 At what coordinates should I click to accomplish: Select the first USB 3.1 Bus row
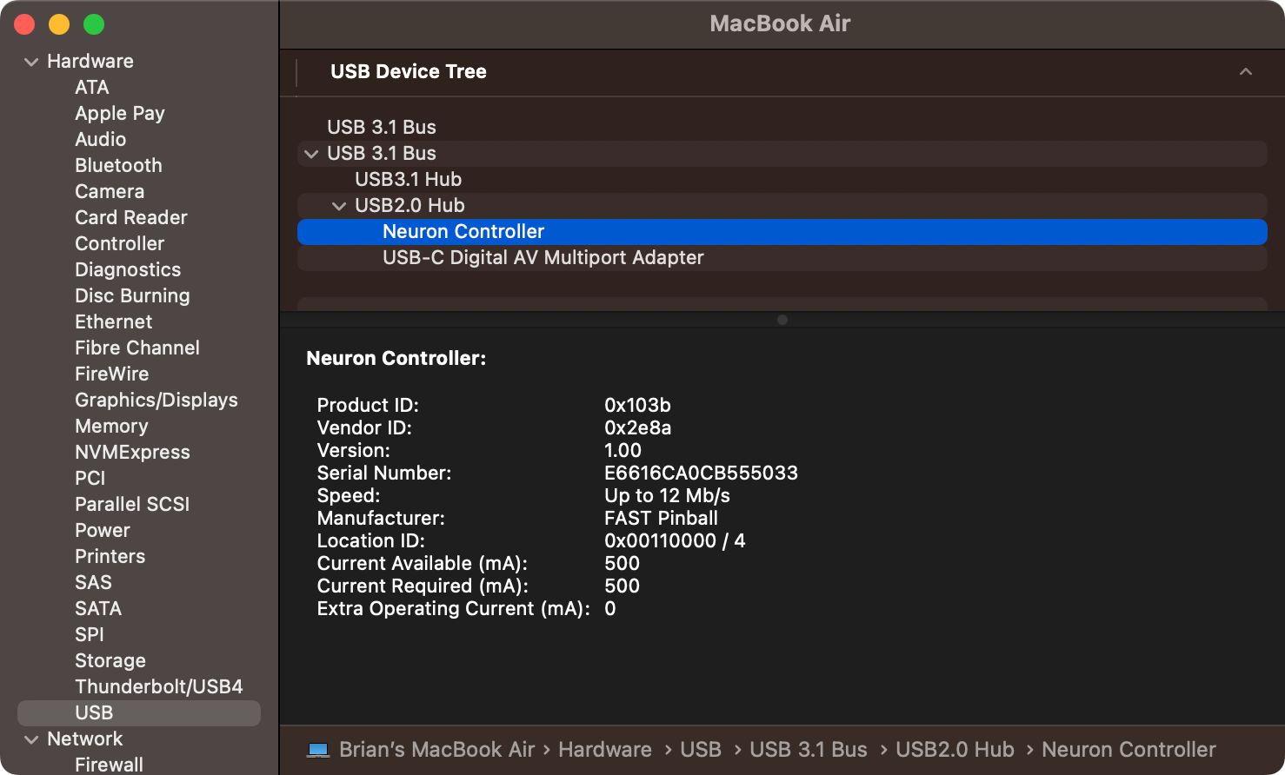pos(782,128)
